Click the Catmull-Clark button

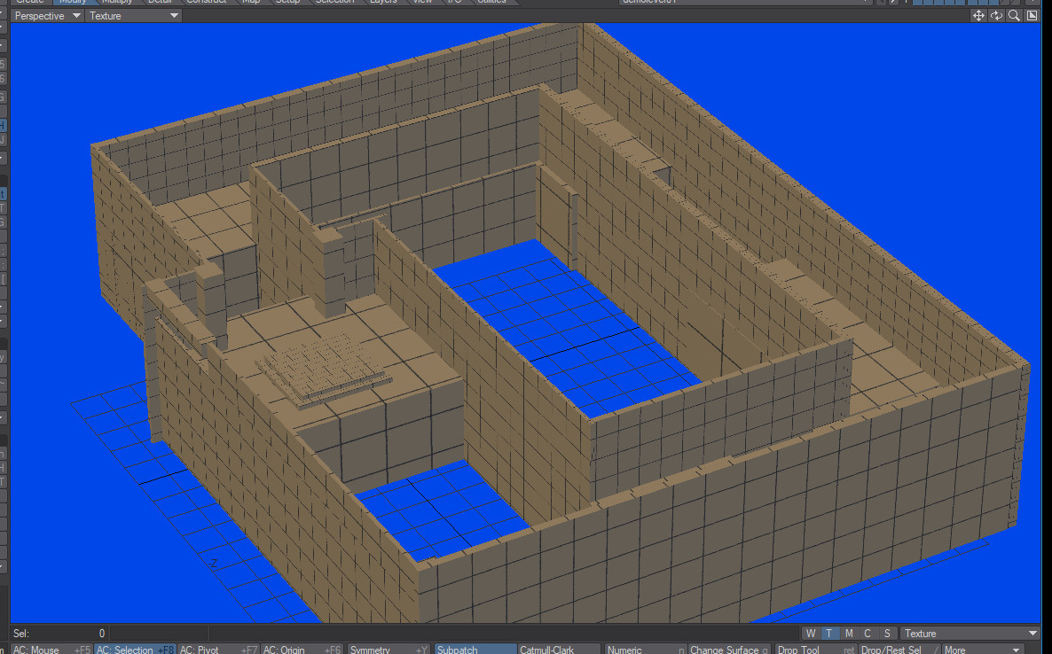pyautogui.click(x=559, y=650)
